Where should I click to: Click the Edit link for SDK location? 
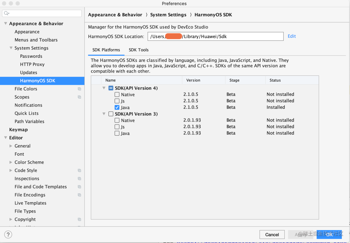pyautogui.click(x=292, y=36)
